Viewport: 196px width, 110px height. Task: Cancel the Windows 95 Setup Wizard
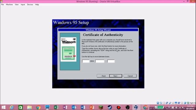coord(130,76)
